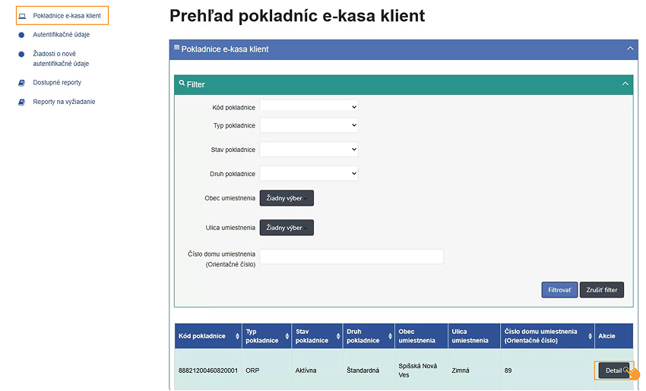Focus the Číslo domu umiestnenia input field

coord(351,257)
